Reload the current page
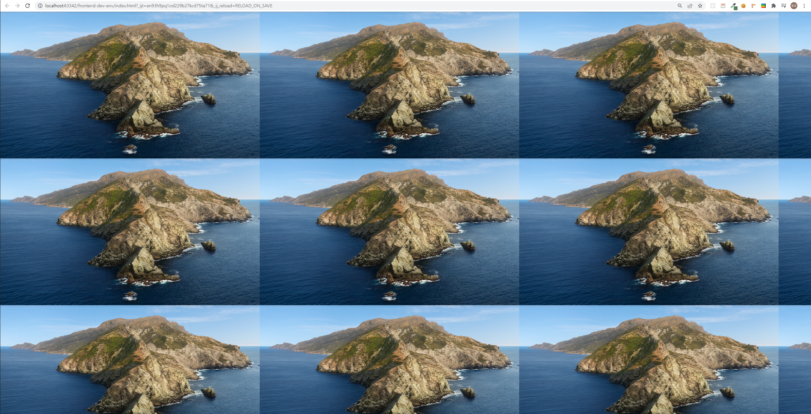 (x=28, y=6)
